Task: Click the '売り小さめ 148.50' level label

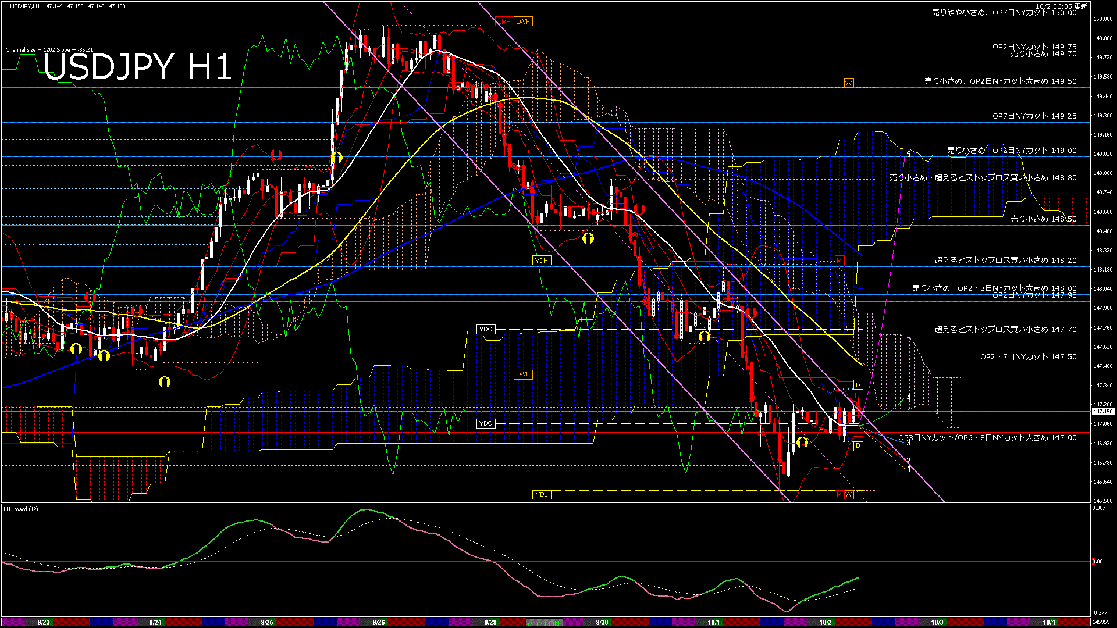Action: click(x=1043, y=219)
